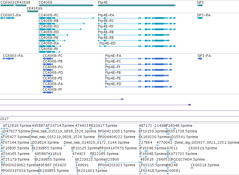This screenshot has width=239, height=175.
Task: Select EST AT12816.5prime
Action: tap(17, 126)
